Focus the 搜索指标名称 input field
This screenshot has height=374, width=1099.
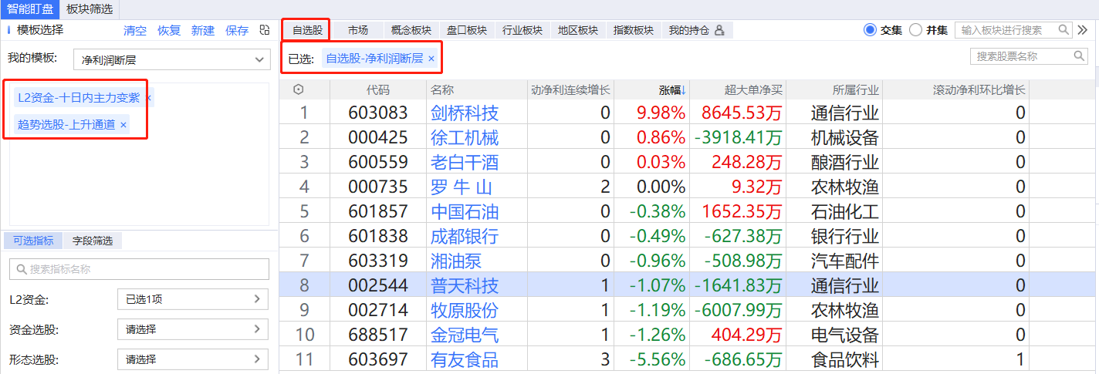click(x=139, y=269)
